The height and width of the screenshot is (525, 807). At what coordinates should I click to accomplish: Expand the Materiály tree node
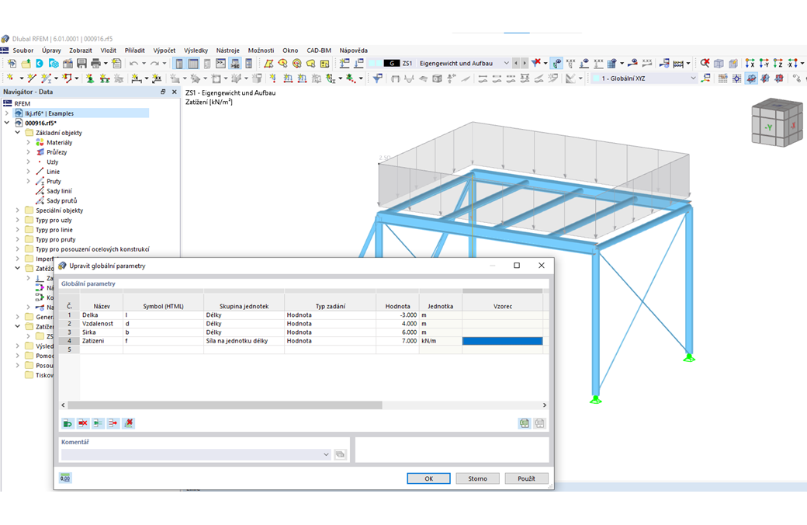tap(28, 142)
